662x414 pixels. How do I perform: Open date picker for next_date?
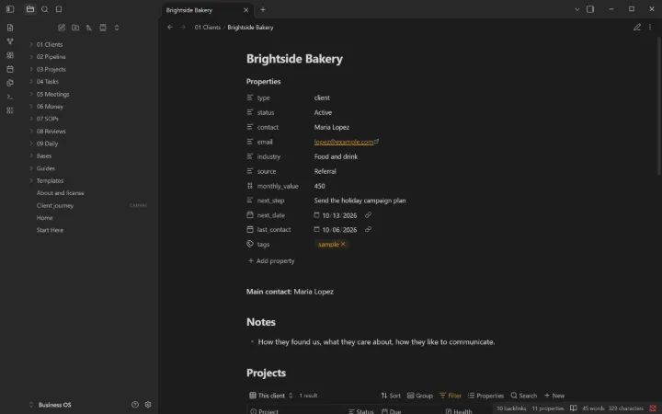pos(316,215)
